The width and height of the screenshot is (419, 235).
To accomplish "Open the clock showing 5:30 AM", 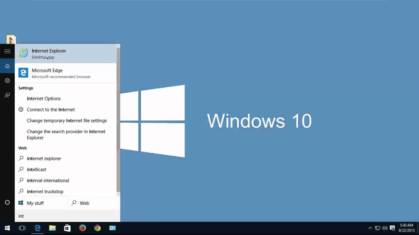I will (x=406, y=228).
